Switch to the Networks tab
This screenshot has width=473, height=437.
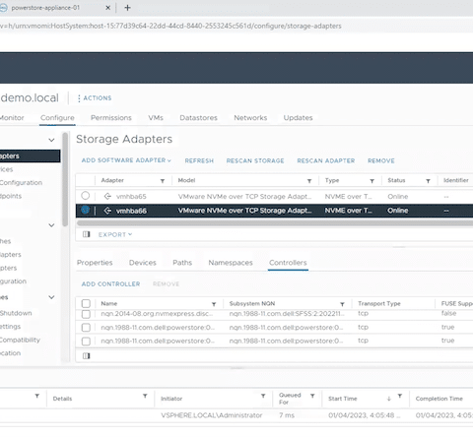tap(250, 118)
